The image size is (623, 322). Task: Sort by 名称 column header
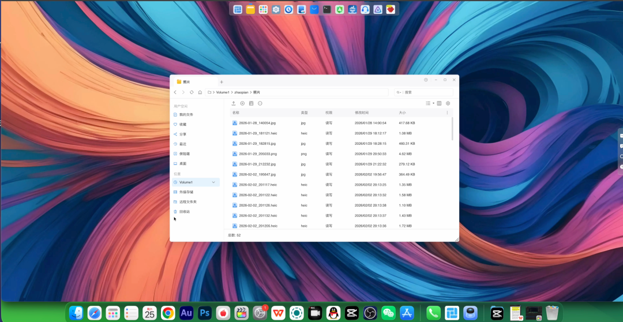[x=235, y=113]
